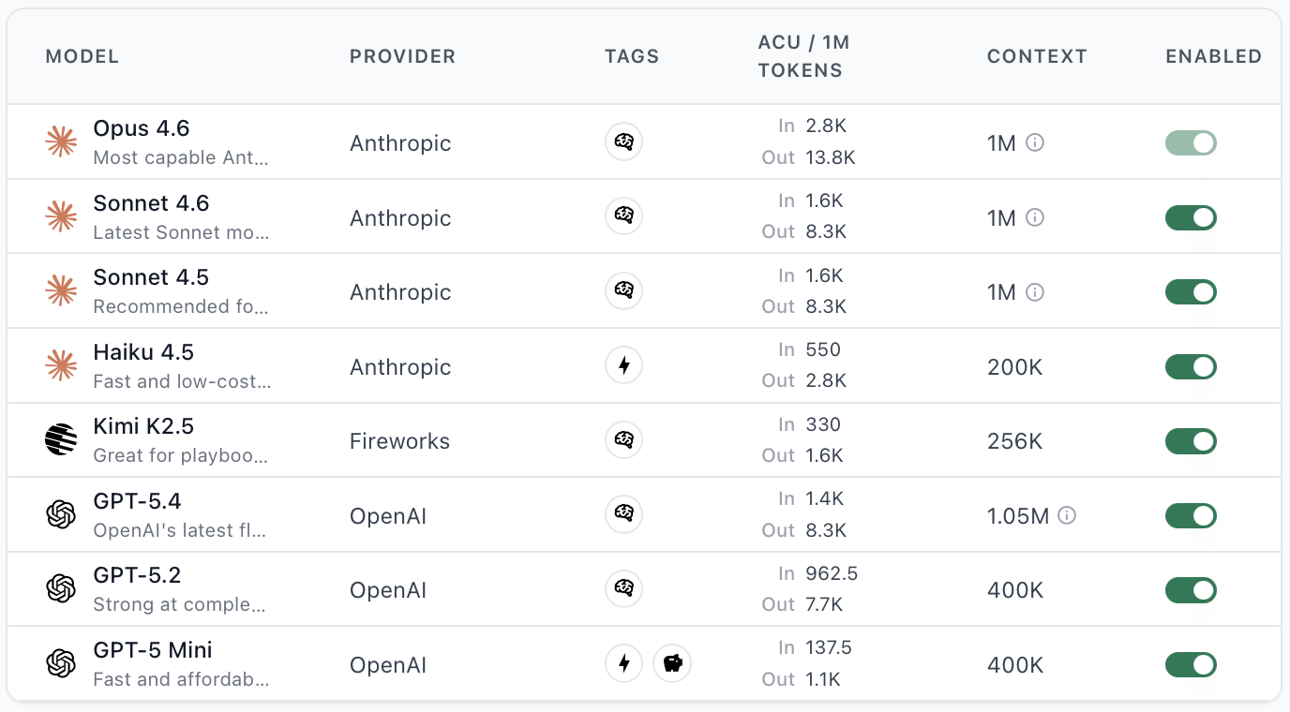1290x712 pixels.
Task: Select the Kimi K2.5 provider logo
Action: click(x=60, y=438)
